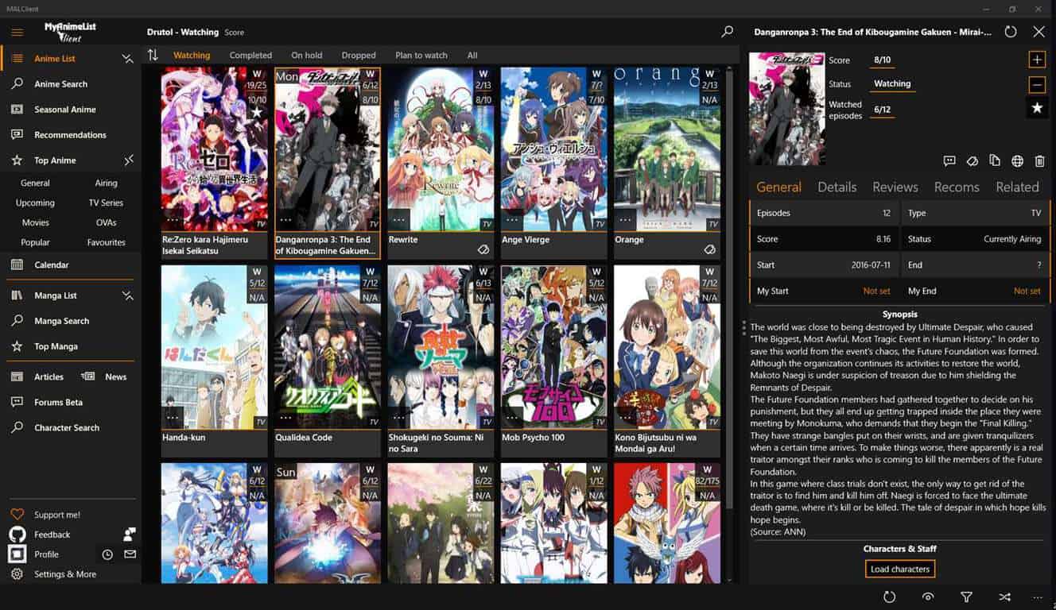Open the GitHub Feedback icon

[x=17, y=535]
